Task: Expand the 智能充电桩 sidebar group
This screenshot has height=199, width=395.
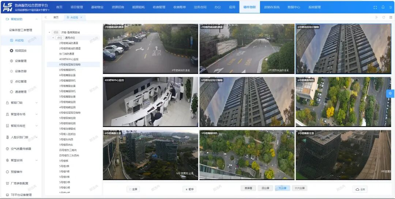Action: click(x=37, y=126)
